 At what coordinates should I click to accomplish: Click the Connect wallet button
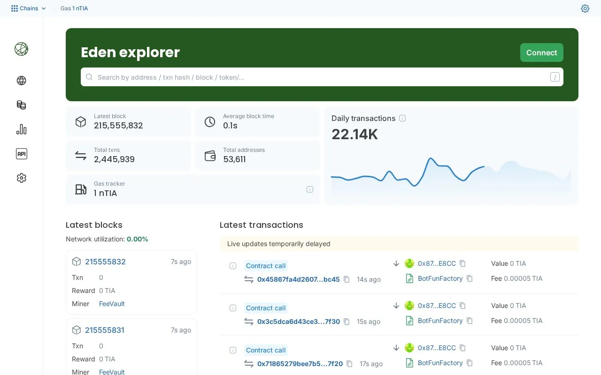[542, 52]
